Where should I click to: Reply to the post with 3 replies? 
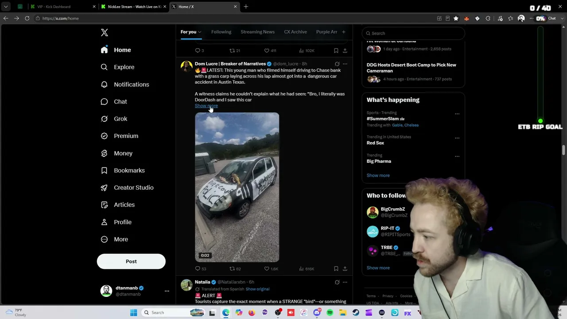tap(200, 51)
